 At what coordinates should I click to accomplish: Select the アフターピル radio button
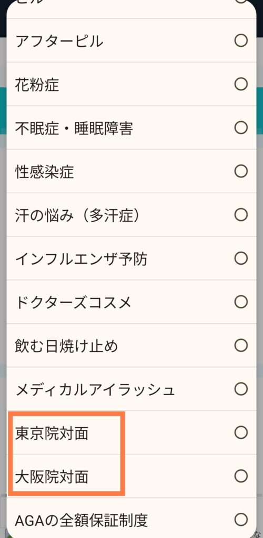(x=241, y=41)
